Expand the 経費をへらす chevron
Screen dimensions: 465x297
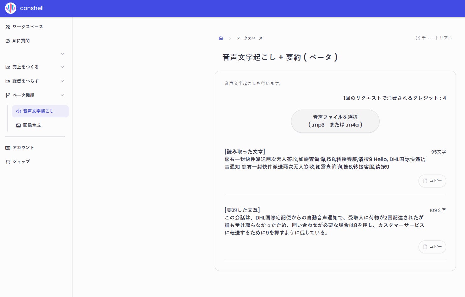click(62, 81)
